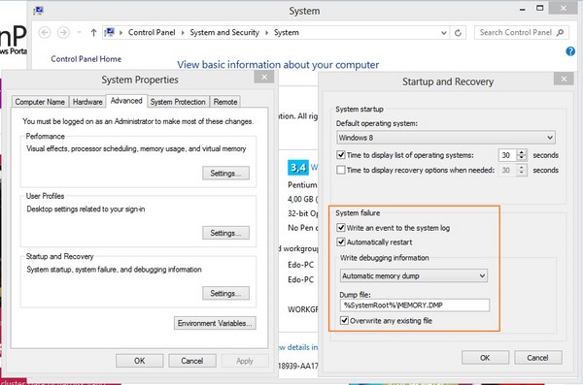Toggle Overwrite any existing file
Viewport: 583px width, 385px height.
[x=344, y=320]
